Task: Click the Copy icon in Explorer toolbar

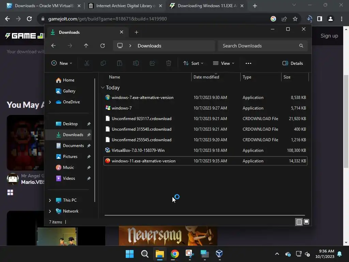Action: click(103, 63)
